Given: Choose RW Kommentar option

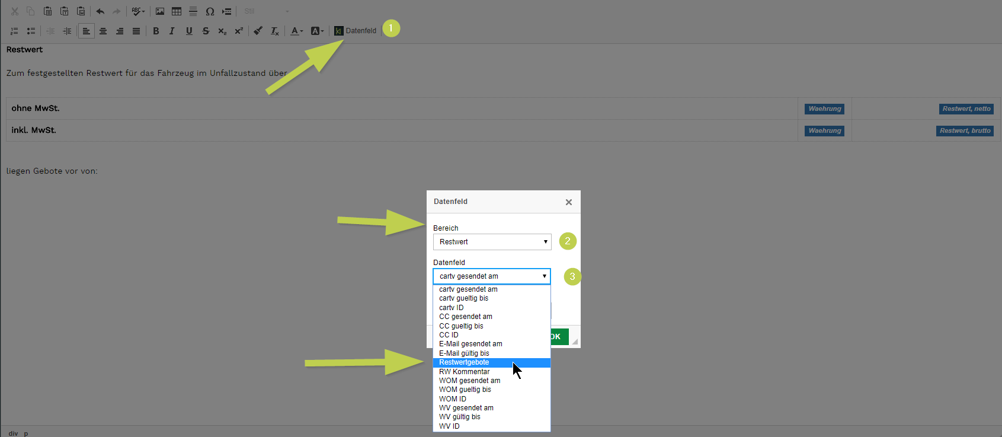Looking at the screenshot, I should point(464,372).
